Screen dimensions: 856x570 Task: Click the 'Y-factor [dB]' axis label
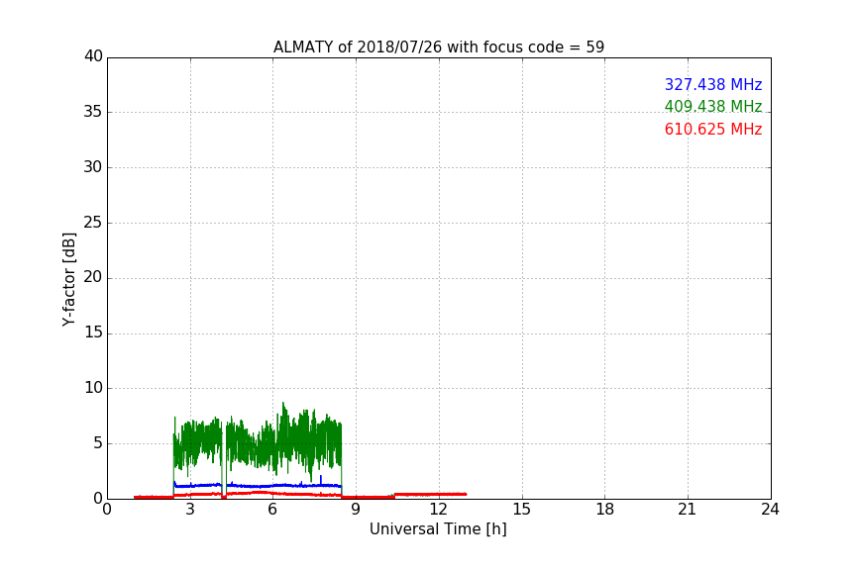[68, 279]
